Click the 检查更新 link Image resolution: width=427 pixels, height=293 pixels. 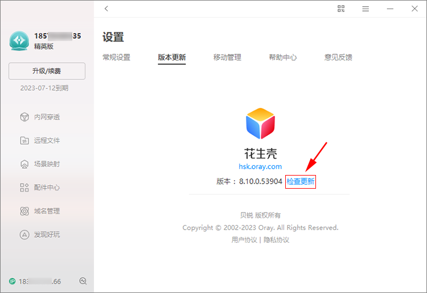[x=301, y=181]
